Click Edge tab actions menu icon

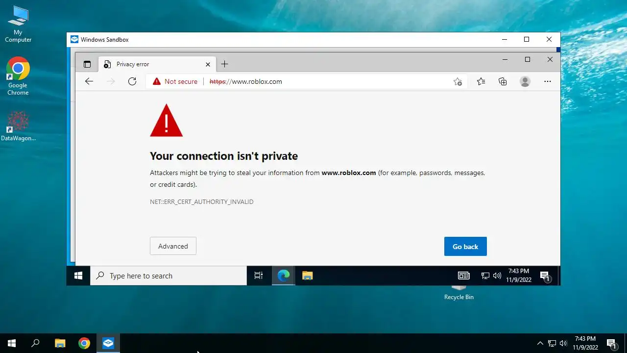coord(87,64)
